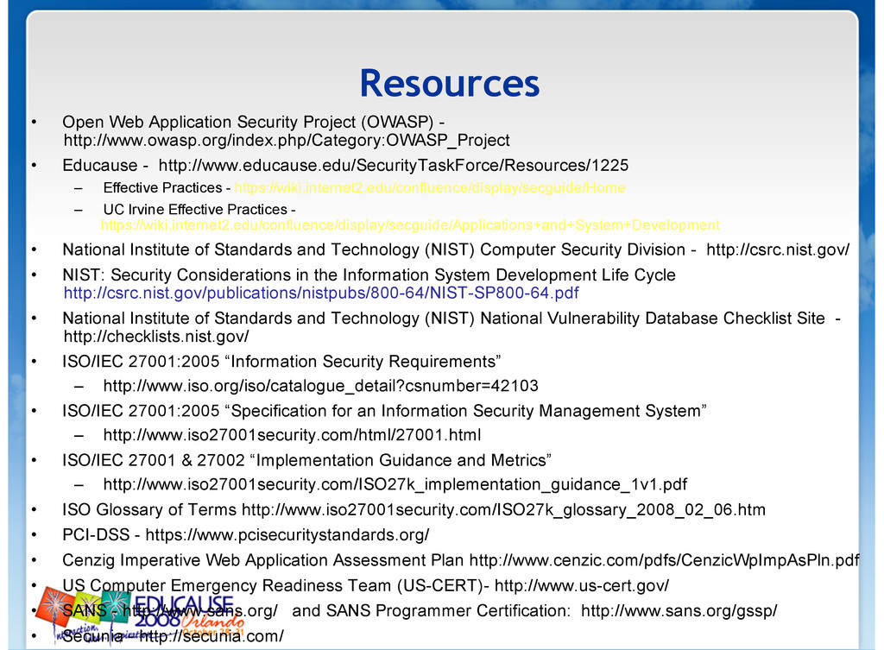Image resolution: width=884 pixels, height=650 pixels.
Task: Select 'Specification for an Information Security Management System' text
Action: (x=465, y=411)
